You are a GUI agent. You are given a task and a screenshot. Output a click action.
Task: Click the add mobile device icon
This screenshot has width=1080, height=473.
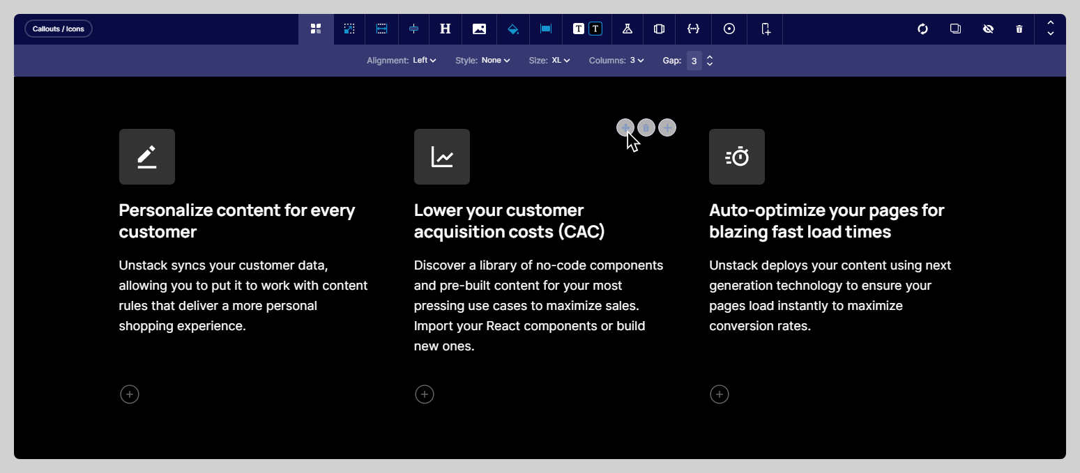tap(765, 29)
